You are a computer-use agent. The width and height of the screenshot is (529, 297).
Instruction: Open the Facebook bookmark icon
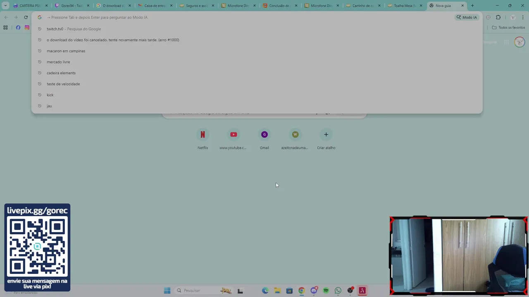coord(18,28)
